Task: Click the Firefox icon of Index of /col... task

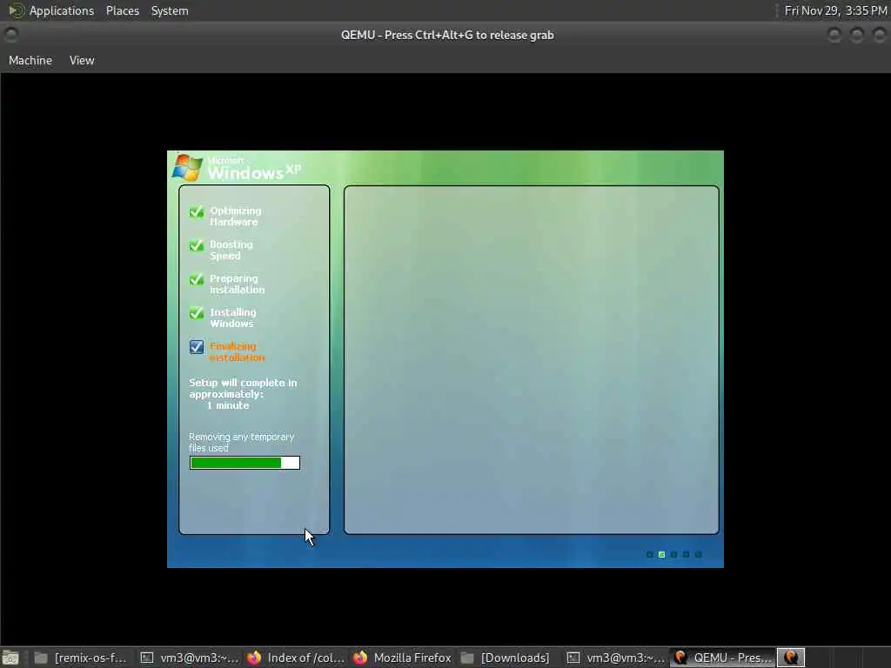Action: [254, 658]
